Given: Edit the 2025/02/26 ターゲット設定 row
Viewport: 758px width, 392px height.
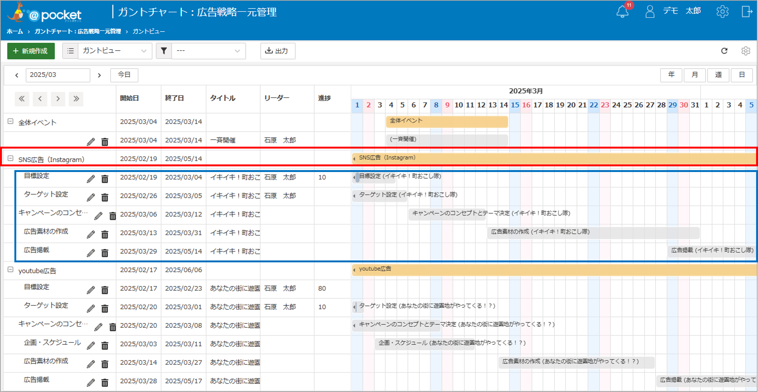Looking at the screenshot, I should point(91,197).
